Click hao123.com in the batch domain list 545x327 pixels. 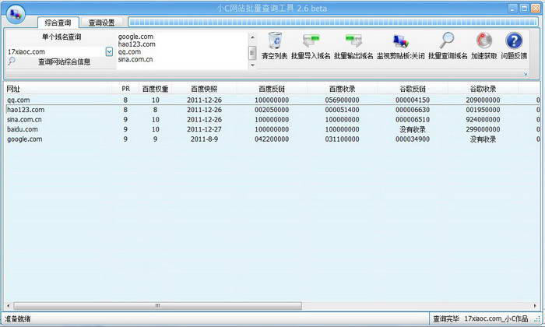point(136,44)
